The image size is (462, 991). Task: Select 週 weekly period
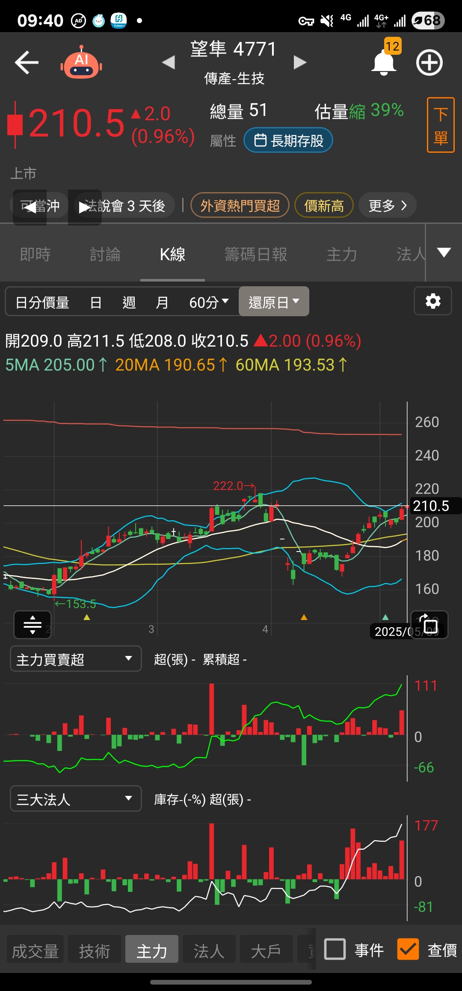tap(129, 303)
